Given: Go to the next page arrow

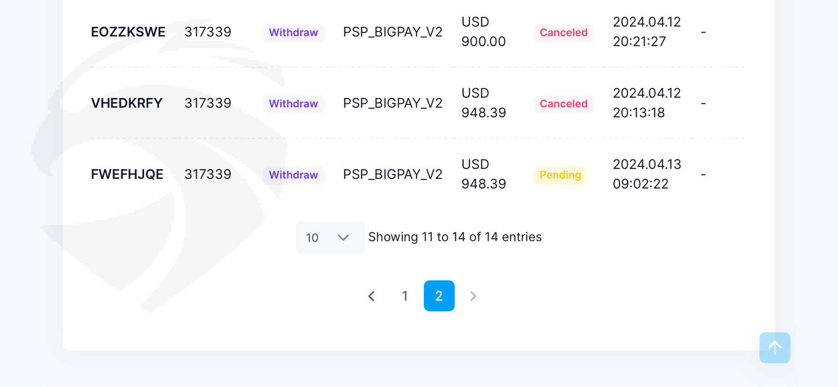Looking at the screenshot, I should [x=473, y=296].
